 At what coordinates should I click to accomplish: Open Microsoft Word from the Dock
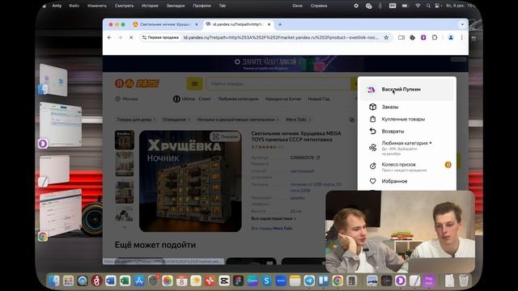click(x=111, y=280)
